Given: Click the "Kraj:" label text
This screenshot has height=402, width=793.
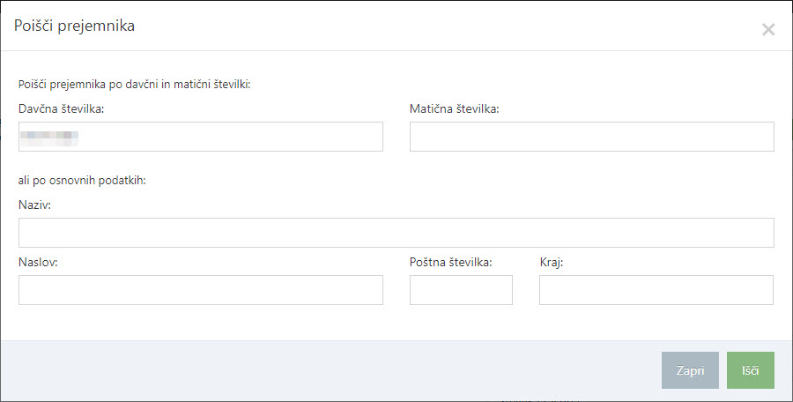Looking at the screenshot, I should 552,263.
